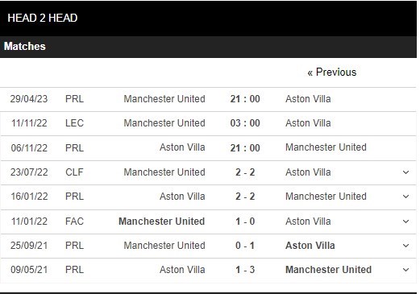Expand the 09/05/21 match chevron
420x294 pixels.
click(405, 270)
